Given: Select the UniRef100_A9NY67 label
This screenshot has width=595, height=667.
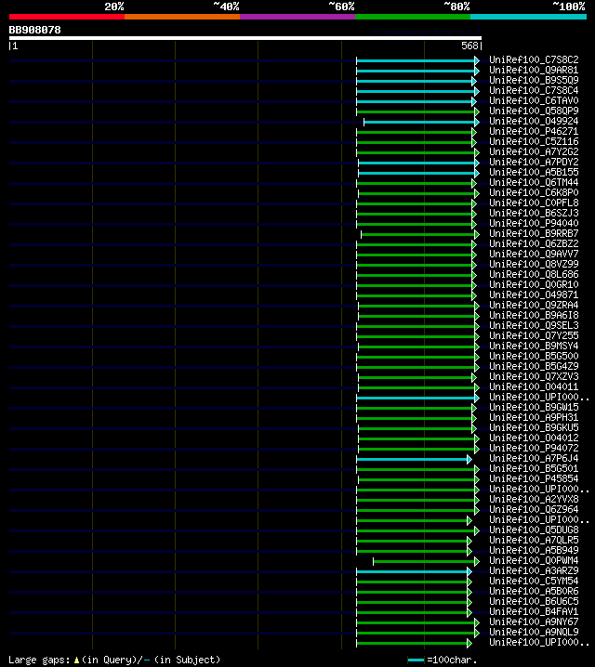Looking at the screenshot, I should point(534,621).
